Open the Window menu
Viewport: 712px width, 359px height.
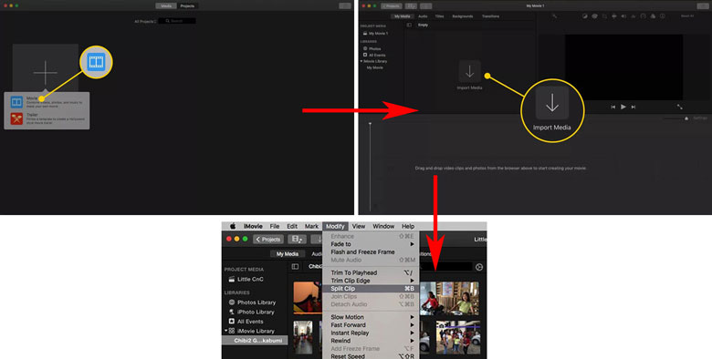[383, 226]
